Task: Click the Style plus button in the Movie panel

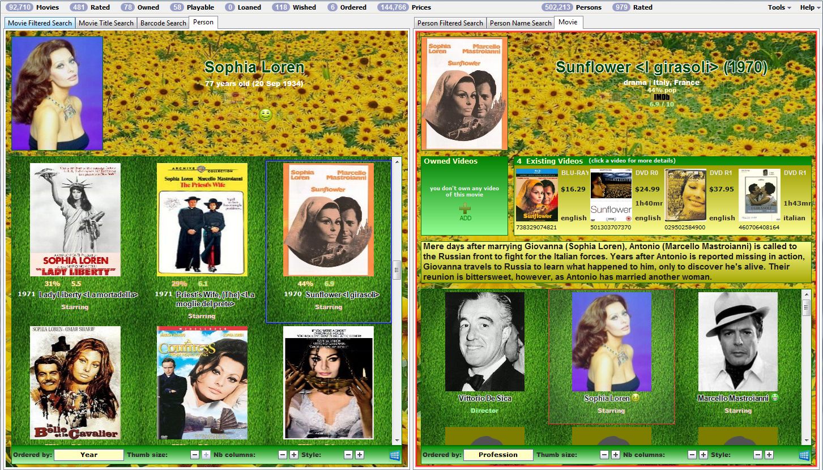Action: 769,455
